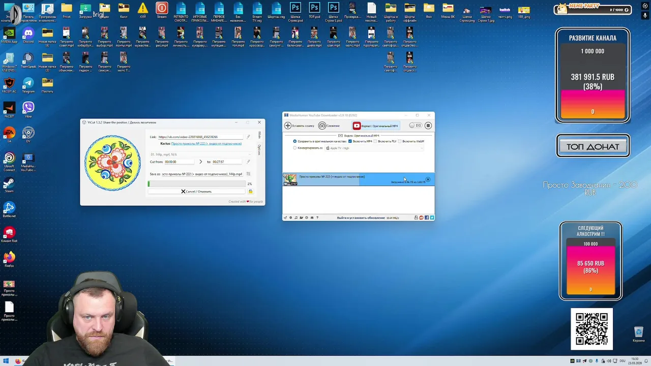Open the Privat folder on the desktop
This screenshot has width=651, height=366.
coord(67,11)
